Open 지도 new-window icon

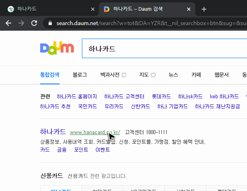[x=153, y=75]
